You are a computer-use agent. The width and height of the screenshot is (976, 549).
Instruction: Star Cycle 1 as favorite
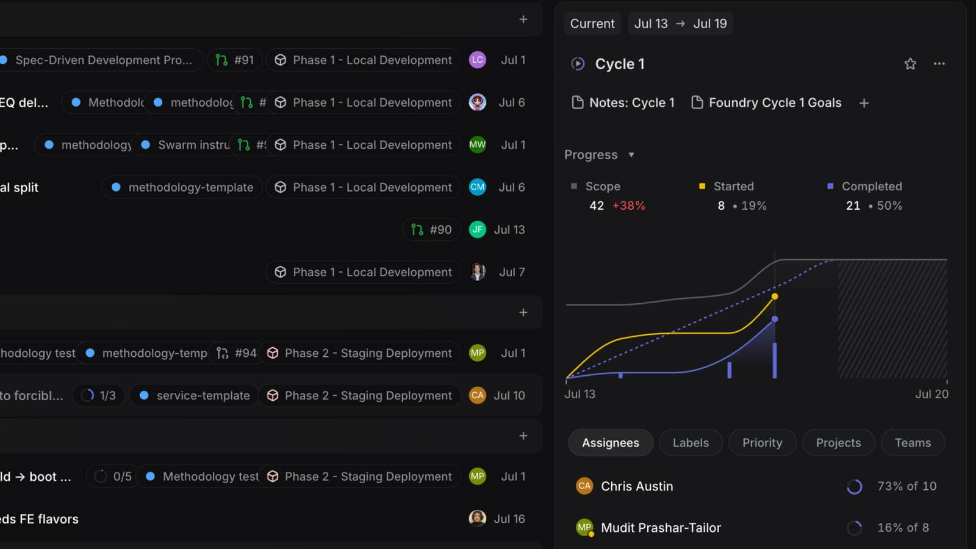pyautogui.click(x=910, y=63)
